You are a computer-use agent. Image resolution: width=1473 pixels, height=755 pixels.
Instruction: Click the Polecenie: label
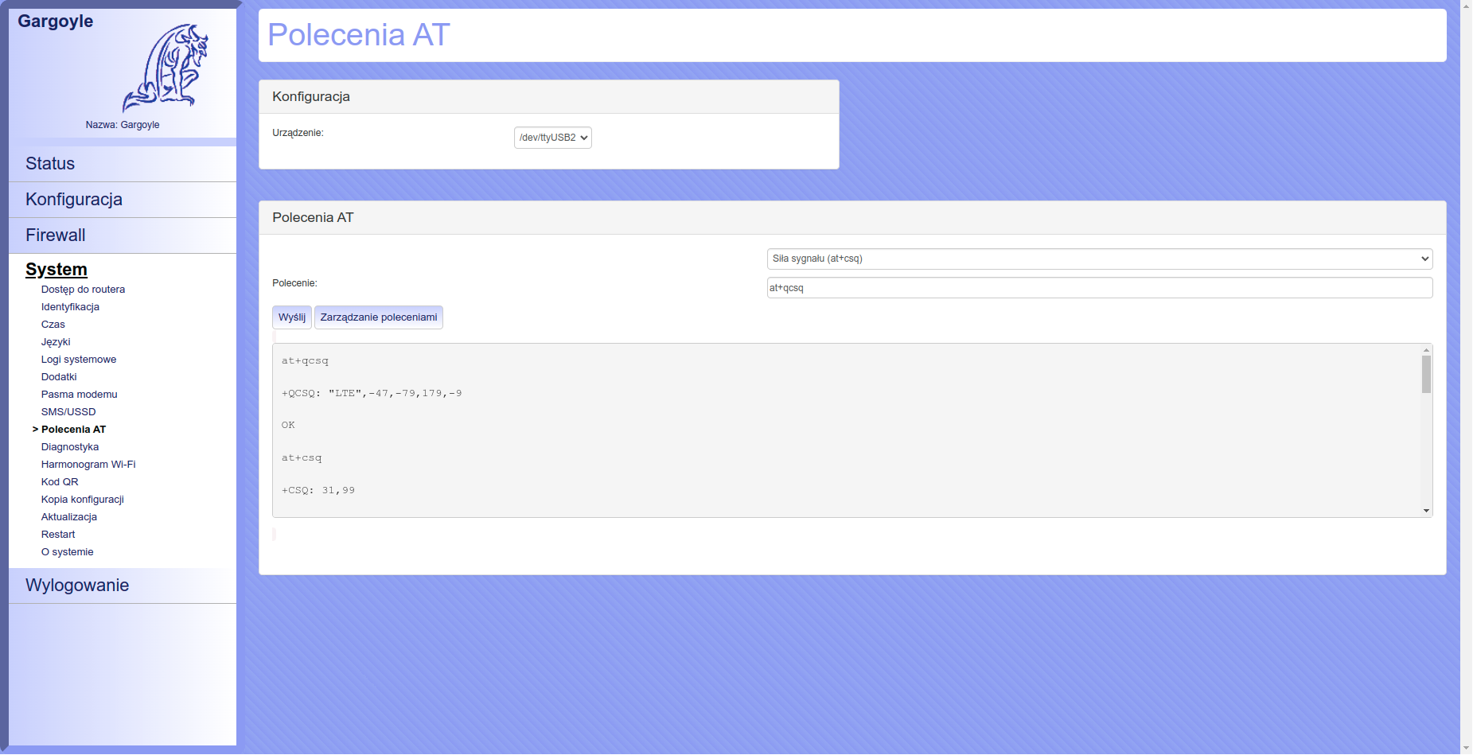click(294, 283)
